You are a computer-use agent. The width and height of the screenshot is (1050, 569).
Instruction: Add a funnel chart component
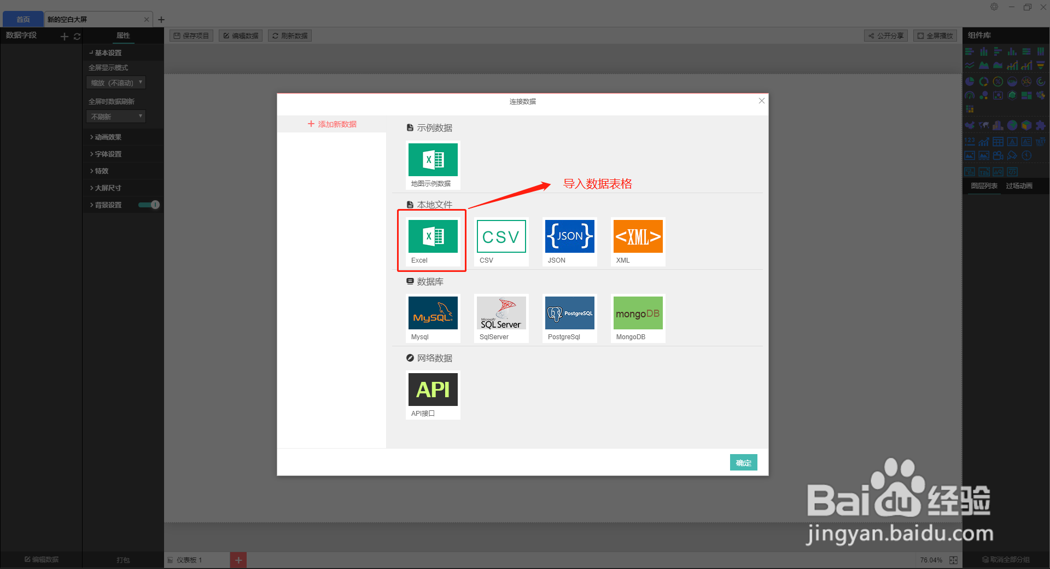(1041, 65)
